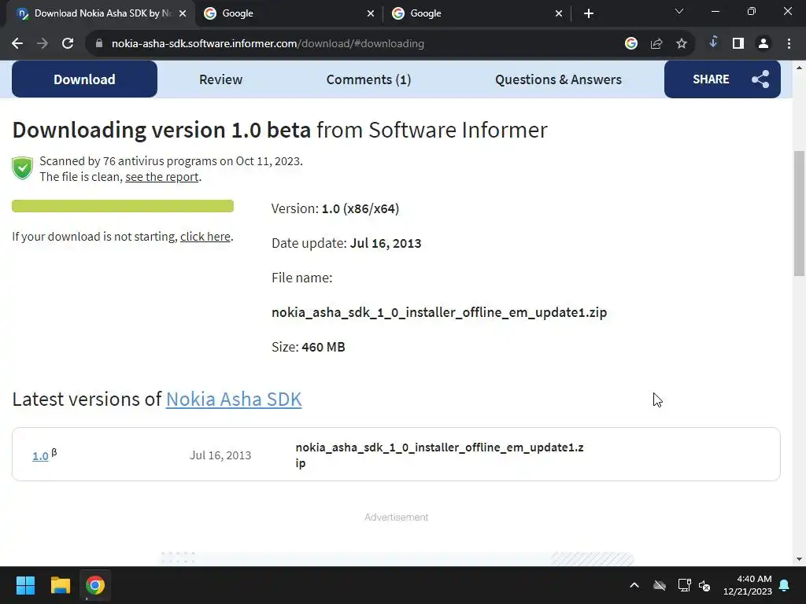Click the SHARE button
This screenshot has height=604, width=806.
point(723,79)
